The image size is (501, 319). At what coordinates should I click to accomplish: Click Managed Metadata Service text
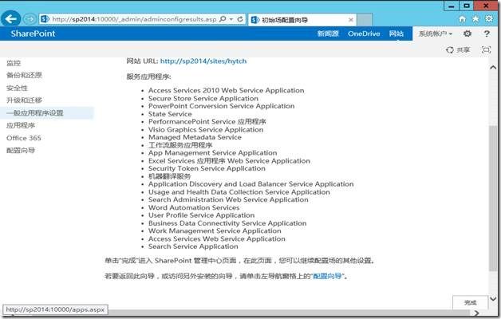pos(195,137)
